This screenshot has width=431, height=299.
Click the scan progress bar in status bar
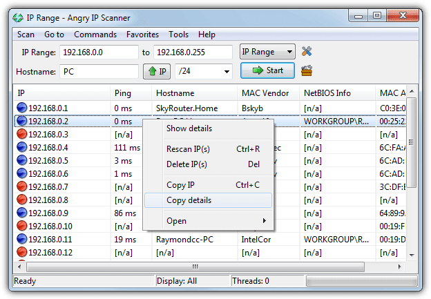point(362,281)
